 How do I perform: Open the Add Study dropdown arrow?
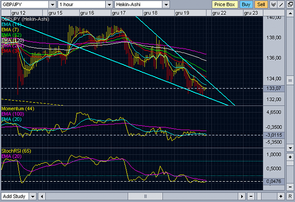pyautogui.click(x=33, y=196)
